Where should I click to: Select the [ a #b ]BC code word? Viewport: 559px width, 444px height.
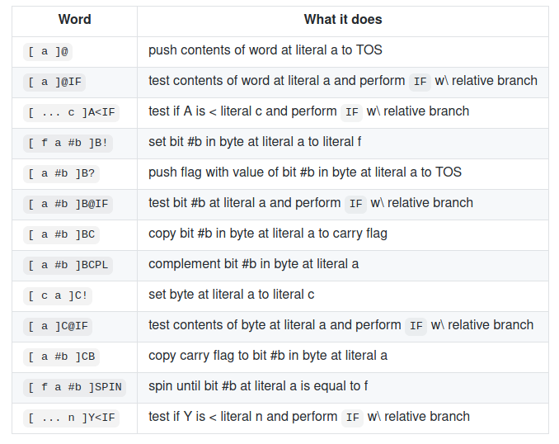[x=61, y=235]
